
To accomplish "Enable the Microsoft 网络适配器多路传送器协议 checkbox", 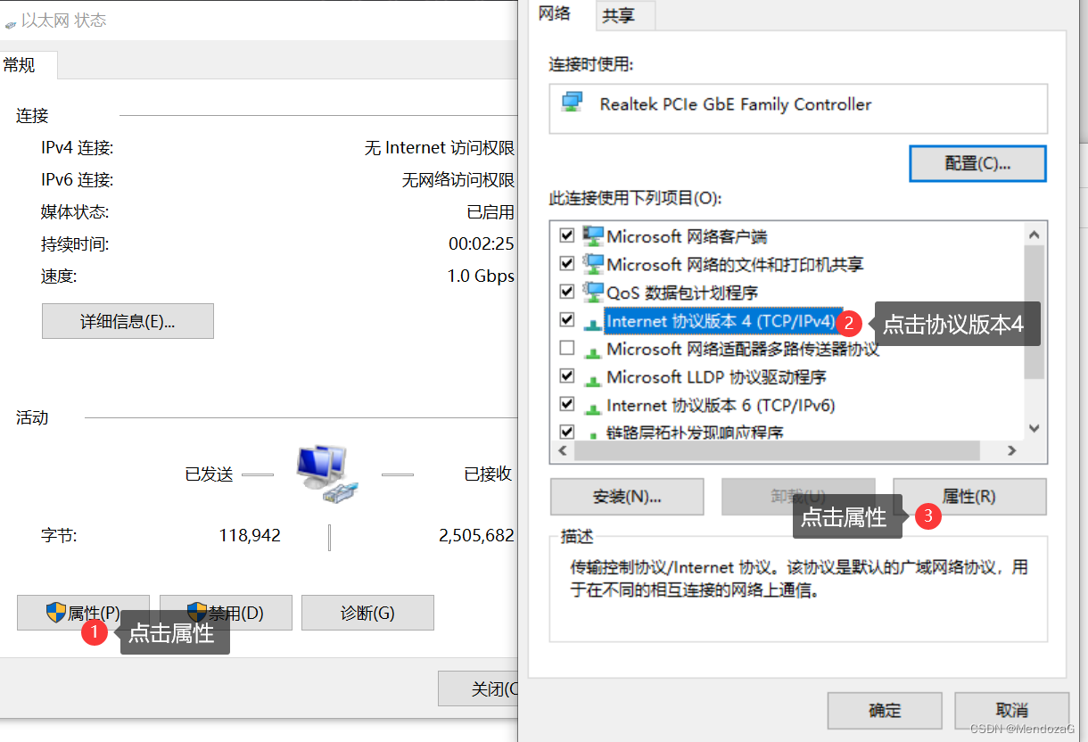I will click(x=566, y=348).
